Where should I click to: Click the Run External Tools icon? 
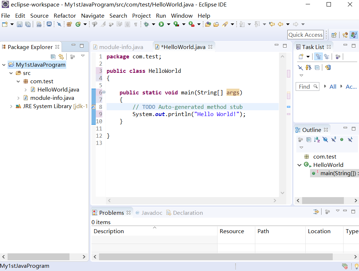(192, 24)
